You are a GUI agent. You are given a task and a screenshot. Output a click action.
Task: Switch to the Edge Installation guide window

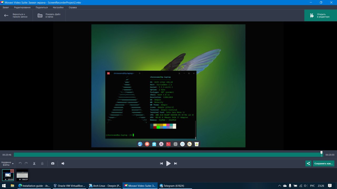(34, 186)
